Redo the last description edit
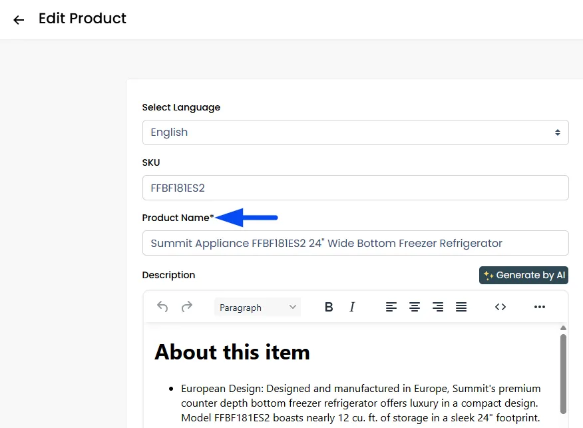Viewport: 583px width, 428px height. pyautogui.click(x=186, y=307)
